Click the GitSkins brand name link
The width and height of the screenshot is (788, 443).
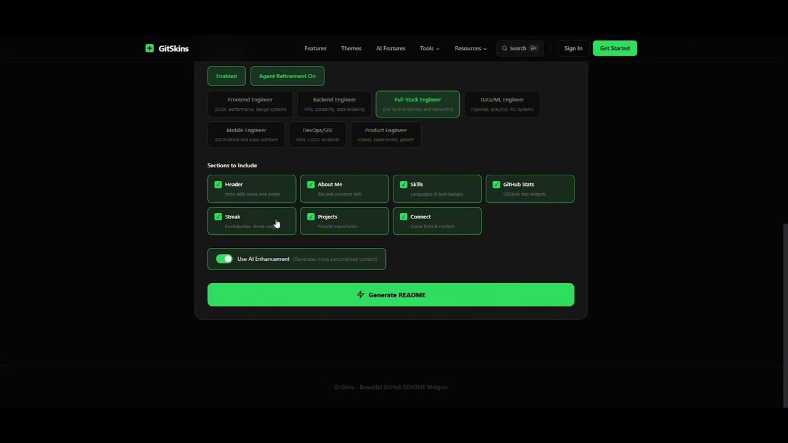[x=174, y=48]
